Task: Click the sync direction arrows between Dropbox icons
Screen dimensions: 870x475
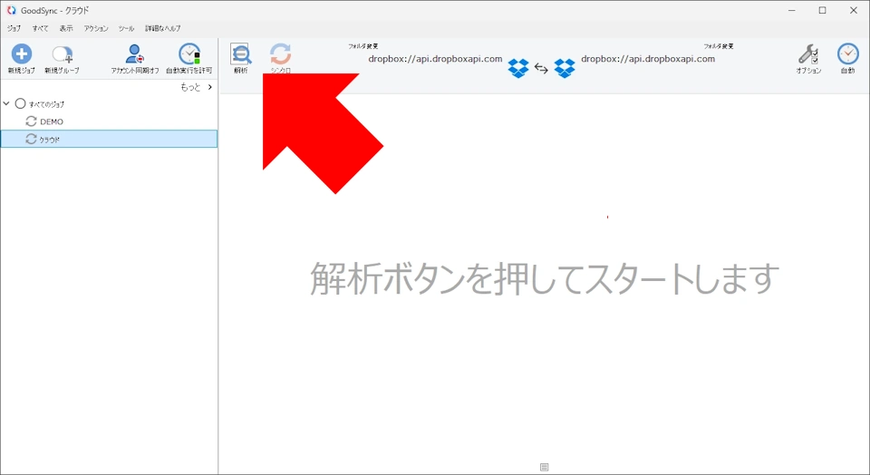Action: (541, 68)
